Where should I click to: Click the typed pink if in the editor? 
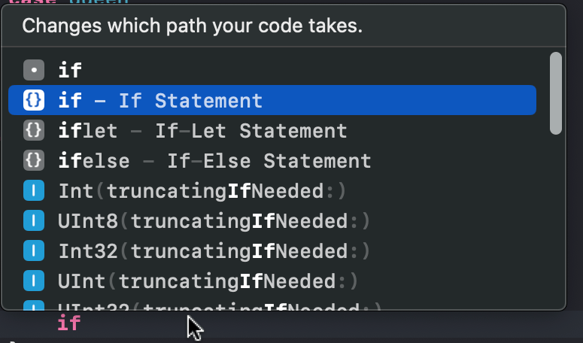[x=69, y=324]
